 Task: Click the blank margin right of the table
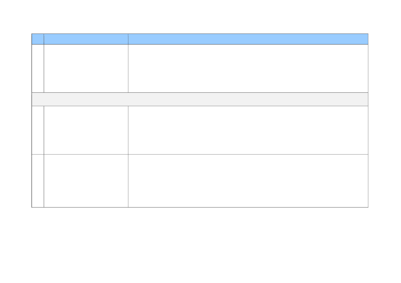tap(385, 120)
